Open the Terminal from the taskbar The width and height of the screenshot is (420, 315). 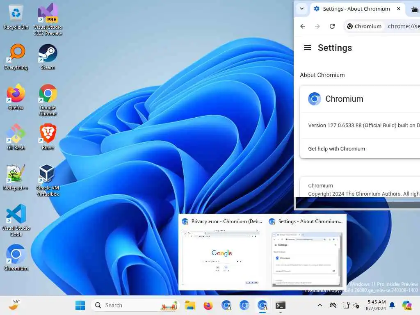click(281, 305)
